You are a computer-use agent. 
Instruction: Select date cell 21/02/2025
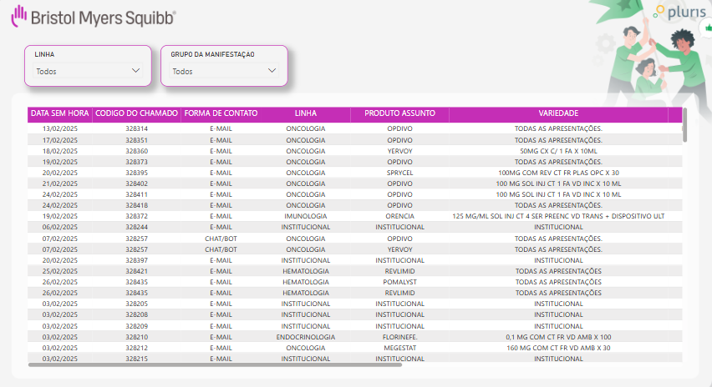pos(60,184)
